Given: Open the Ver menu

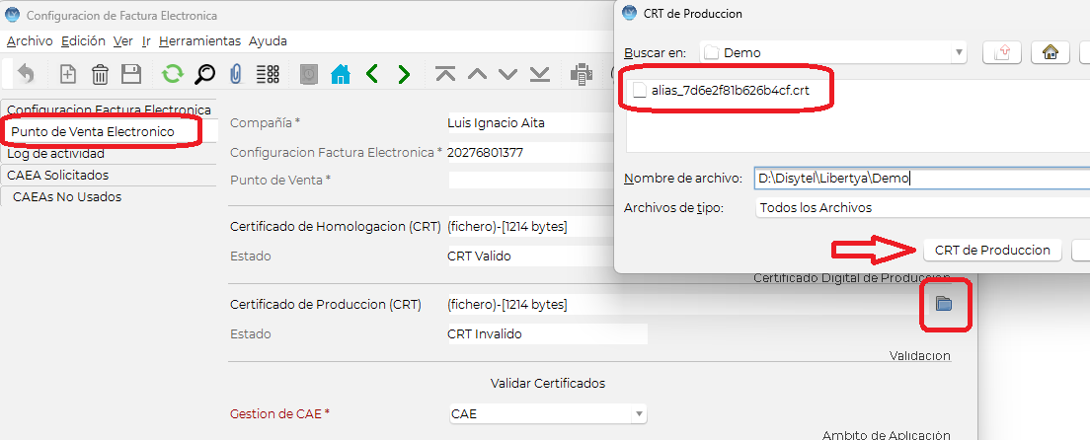Looking at the screenshot, I should tap(123, 41).
